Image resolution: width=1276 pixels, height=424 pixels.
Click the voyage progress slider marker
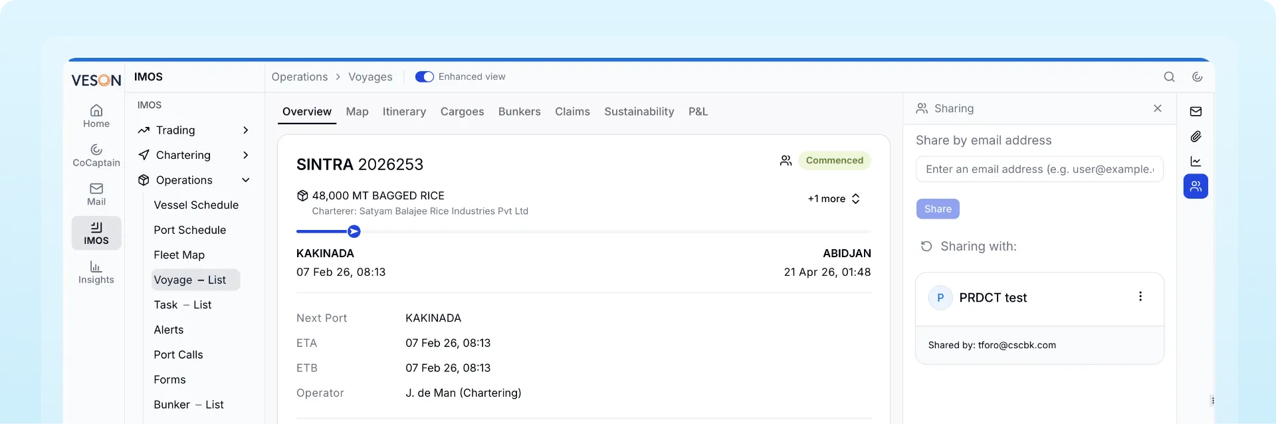click(x=354, y=231)
